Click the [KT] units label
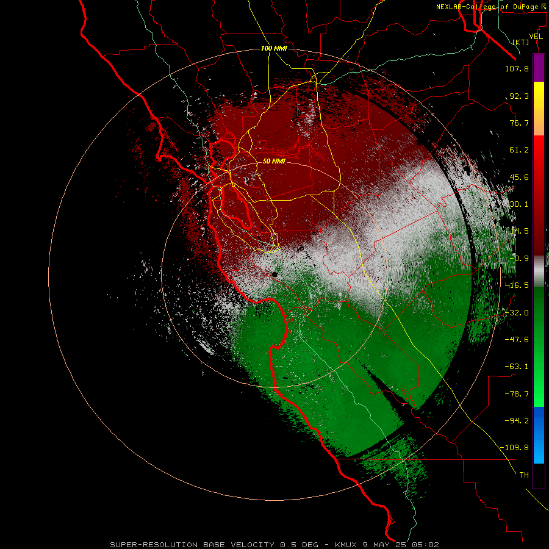 521,42
